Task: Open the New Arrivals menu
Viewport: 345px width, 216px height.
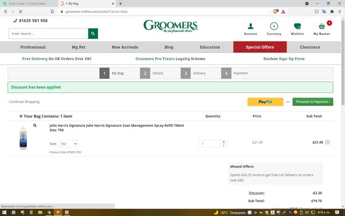Action: (x=125, y=47)
